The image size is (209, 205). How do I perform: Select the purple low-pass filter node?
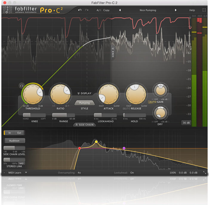pyautogui.click(x=124, y=148)
